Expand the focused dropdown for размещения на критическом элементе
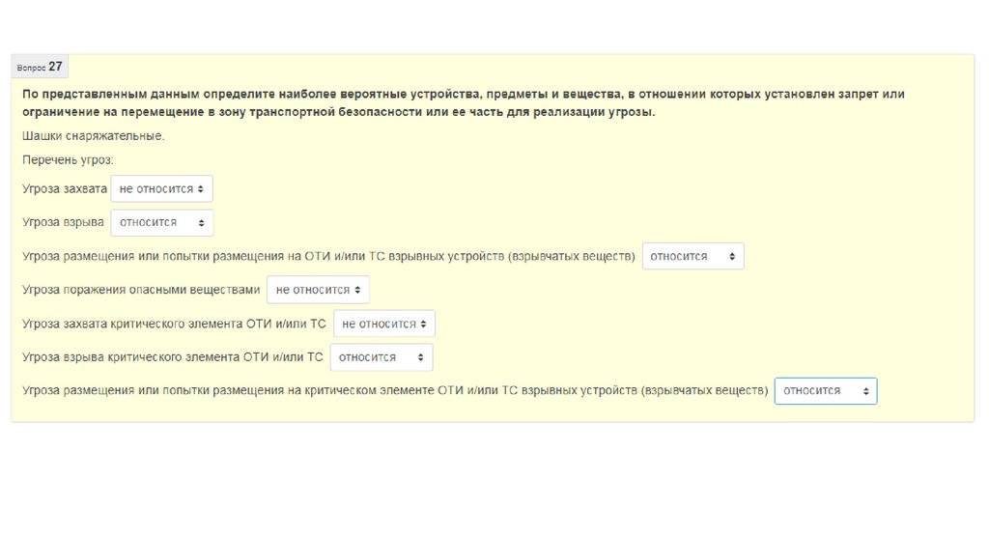 pos(825,391)
